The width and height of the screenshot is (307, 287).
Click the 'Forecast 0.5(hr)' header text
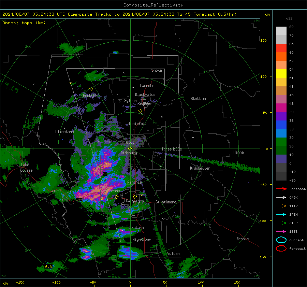click(x=215, y=14)
